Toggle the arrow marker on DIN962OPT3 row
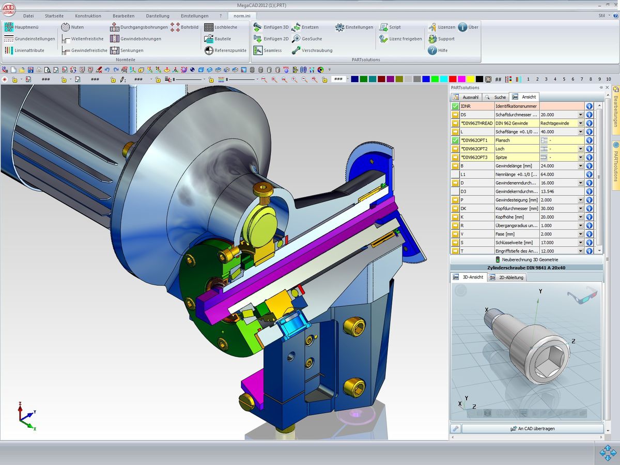This screenshot has height=465, width=620. pyautogui.click(x=455, y=157)
